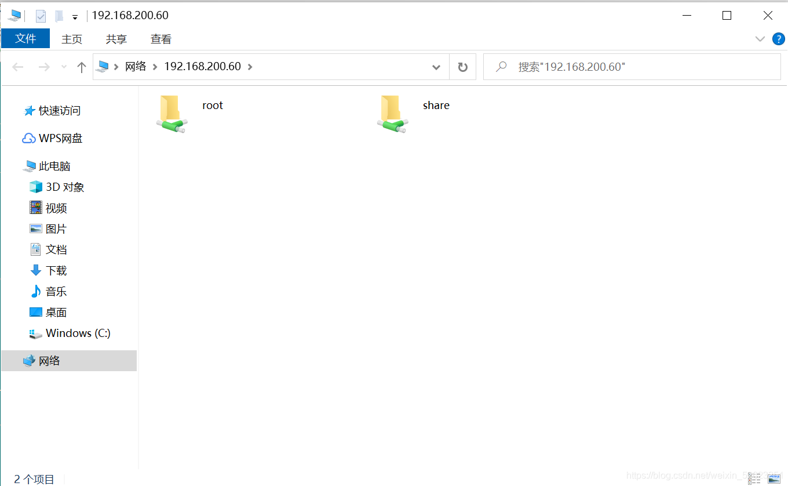Click the 音乐 note icon
This screenshot has width=788, height=486.
(x=36, y=291)
